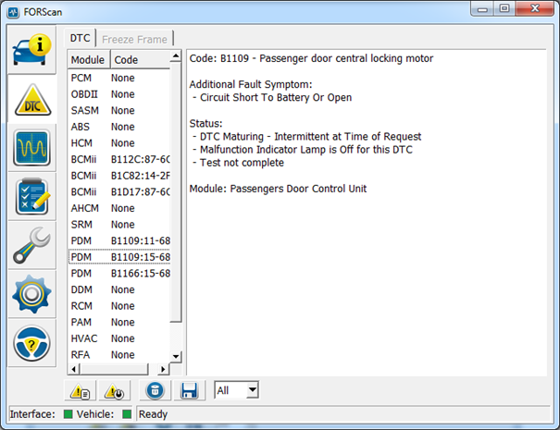Save the DTC log with floppy disk icon
560x430 pixels.
point(189,391)
